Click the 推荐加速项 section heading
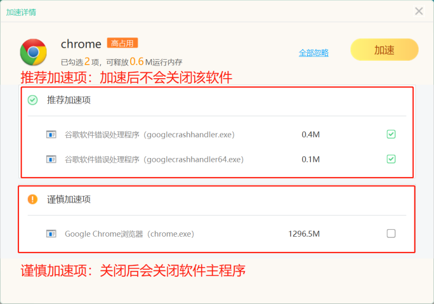 click(x=69, y=100)
